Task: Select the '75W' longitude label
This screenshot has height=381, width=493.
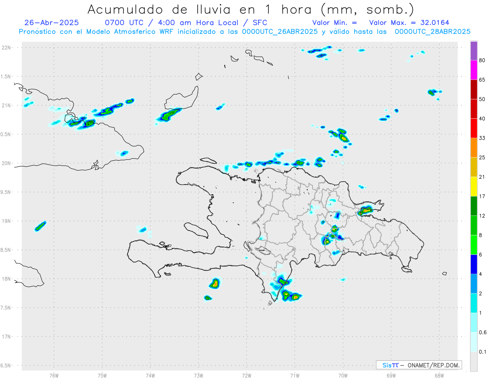Action: 102,375
